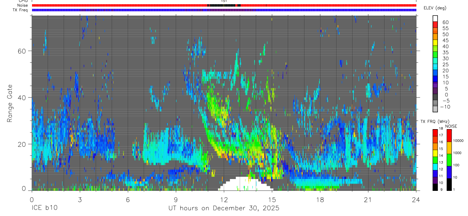Viewport: 468px width, 216px height.
Task: Click the 'TX Freq' row label at the top left
Action: 21,10
